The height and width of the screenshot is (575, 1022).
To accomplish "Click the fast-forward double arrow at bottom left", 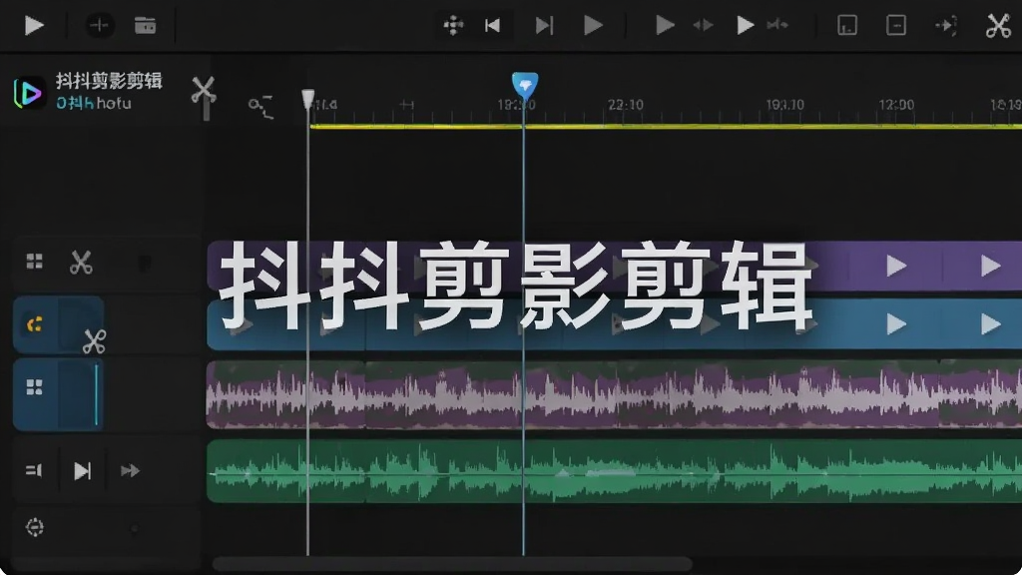I will coord(130,470).
